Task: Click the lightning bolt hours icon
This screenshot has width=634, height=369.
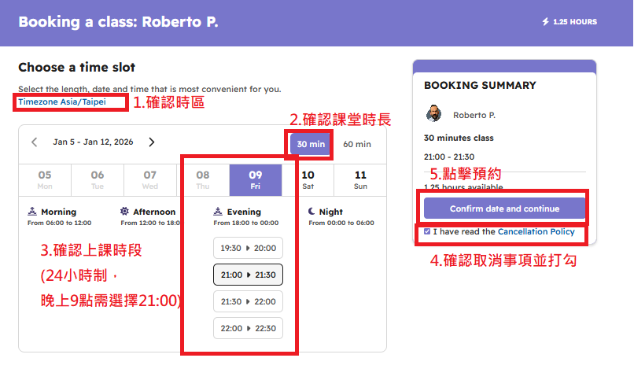Action: pos(546,22)
